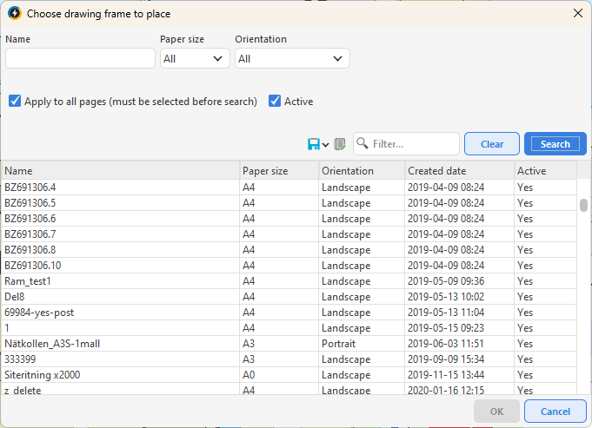The height and width of the screenshot is (428, 592).
Task: Sort by the Name column header
Action: pos(120,171)
